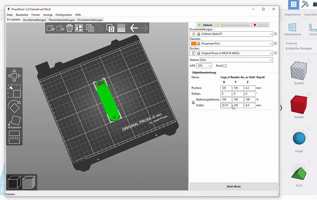This screenshot has width=317, height=200.
Task: Switch to 3D editor view cube icon
Action: pyautogui.click(x=14, y=182)
